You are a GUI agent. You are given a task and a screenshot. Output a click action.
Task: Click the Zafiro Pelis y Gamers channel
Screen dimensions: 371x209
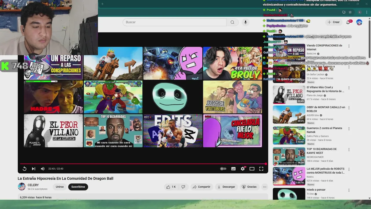(318, 136)
